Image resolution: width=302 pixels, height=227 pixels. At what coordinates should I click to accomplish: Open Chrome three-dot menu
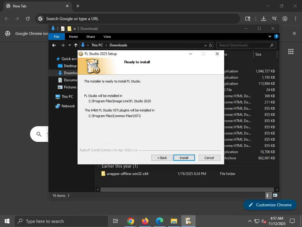(296, 19)
